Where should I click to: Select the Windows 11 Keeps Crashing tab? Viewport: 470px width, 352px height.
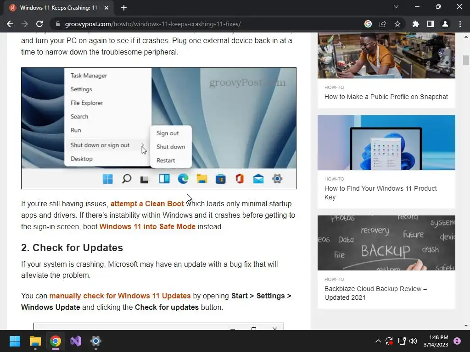click(x=58, y=8)
